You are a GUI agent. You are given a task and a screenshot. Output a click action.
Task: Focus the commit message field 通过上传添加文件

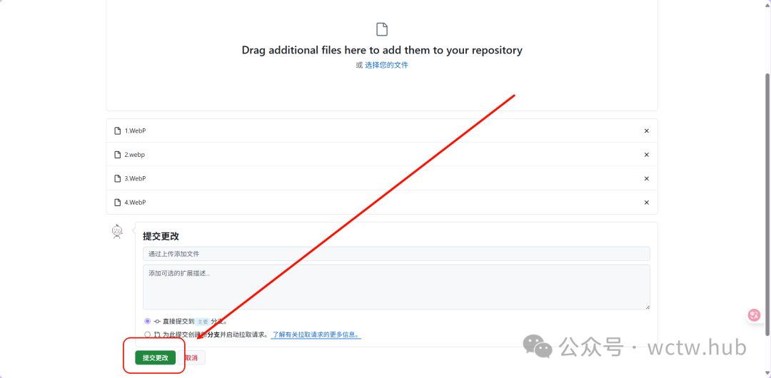tap(396, 254)
